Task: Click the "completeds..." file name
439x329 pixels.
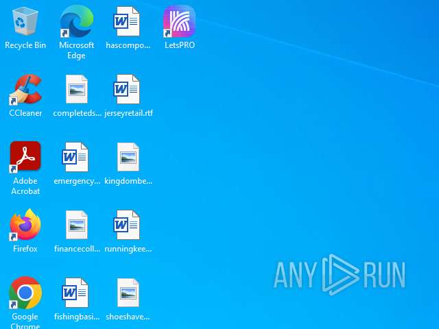Action: 77,113
